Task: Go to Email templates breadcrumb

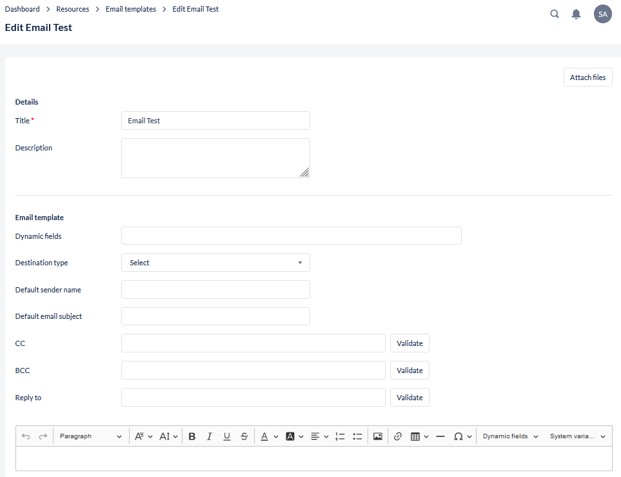Action: [x=131, y=9]
